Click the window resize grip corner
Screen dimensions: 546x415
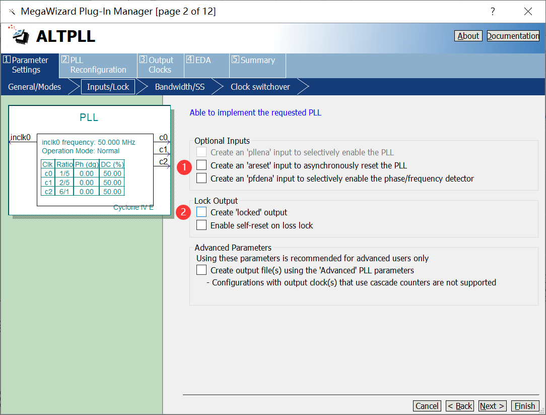coord(542,411)
